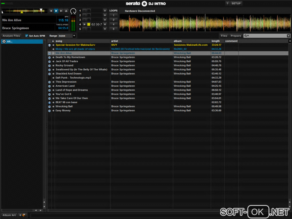This screenshot has height=219, width=292.
Task: Open the Prepare panel
Action: [236, 36]
